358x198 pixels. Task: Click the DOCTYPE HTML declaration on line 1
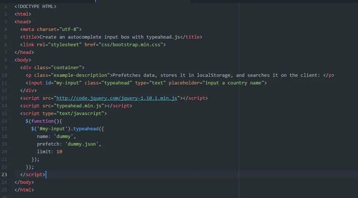coord(35,7)
